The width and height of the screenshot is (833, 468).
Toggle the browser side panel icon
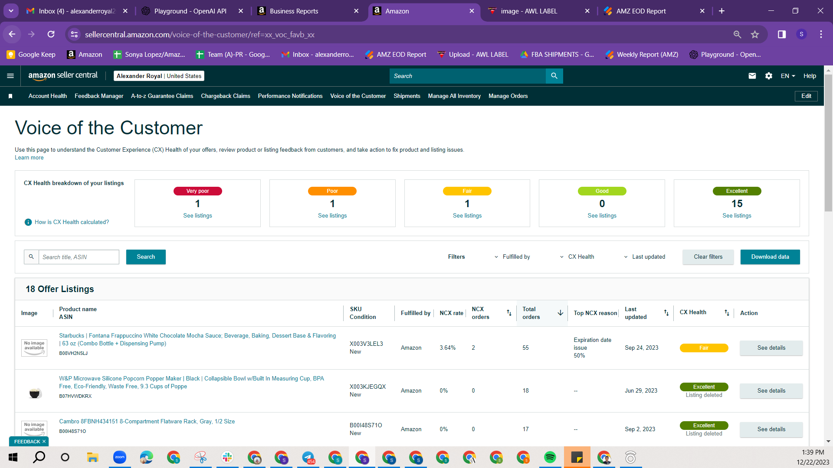pos(782,34)
